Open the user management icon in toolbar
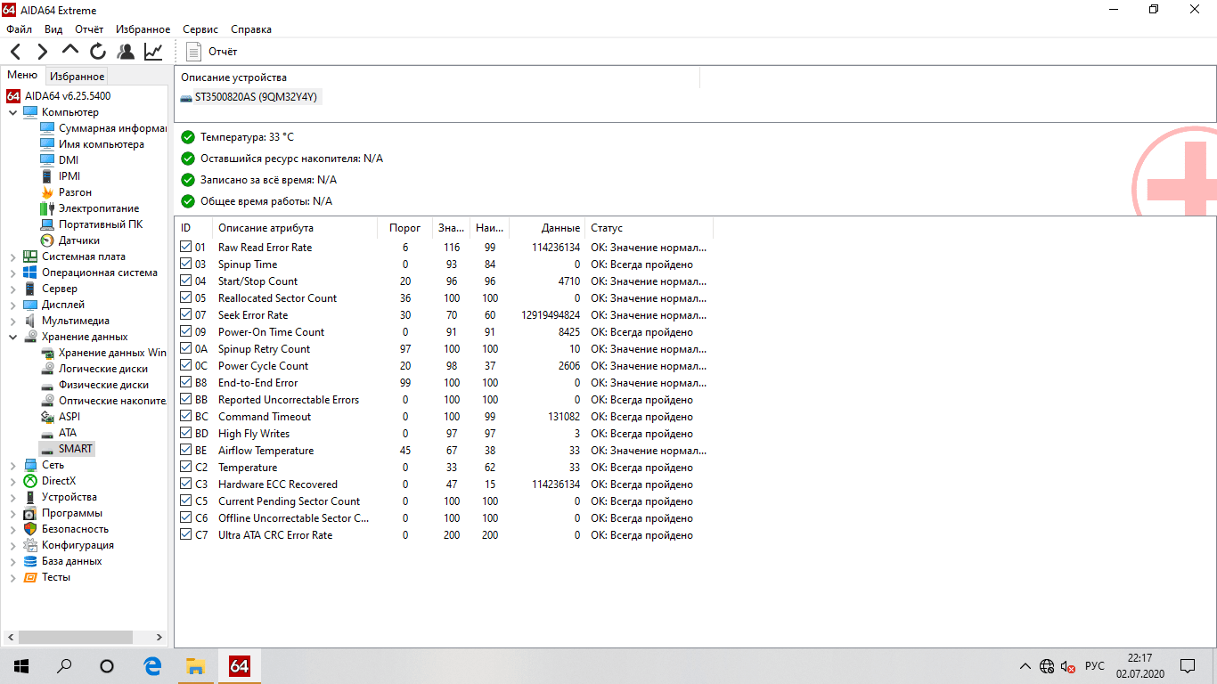This screenshot has height=684, width=1217. tap(126, 52)
